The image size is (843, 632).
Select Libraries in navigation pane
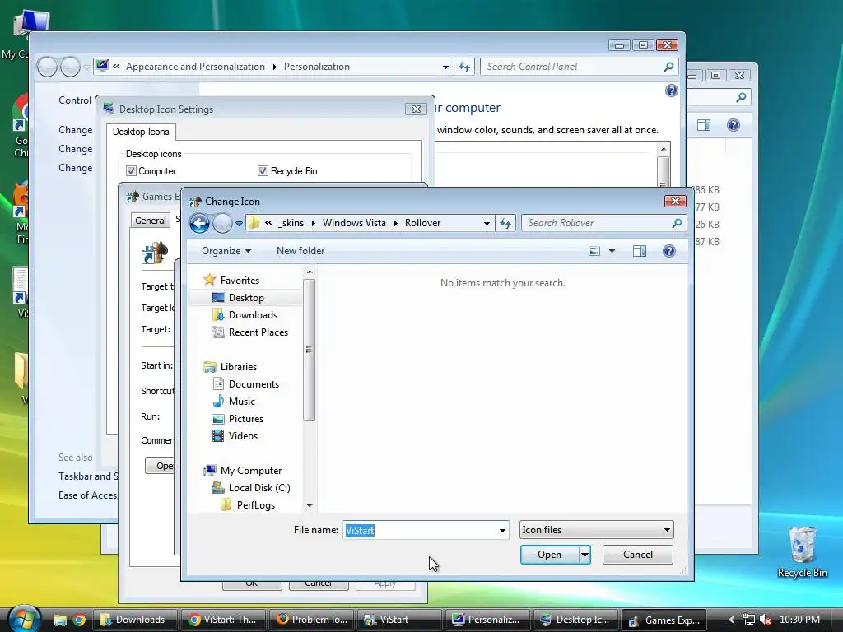238,367
